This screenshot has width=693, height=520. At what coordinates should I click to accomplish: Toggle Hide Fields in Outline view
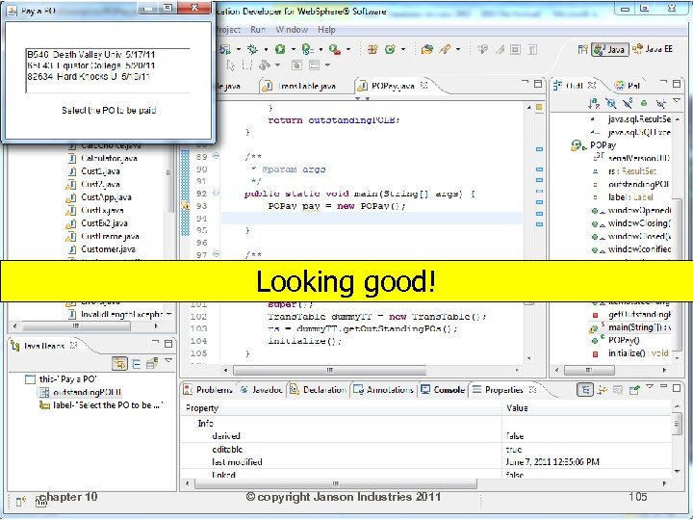tap(611, 103)
